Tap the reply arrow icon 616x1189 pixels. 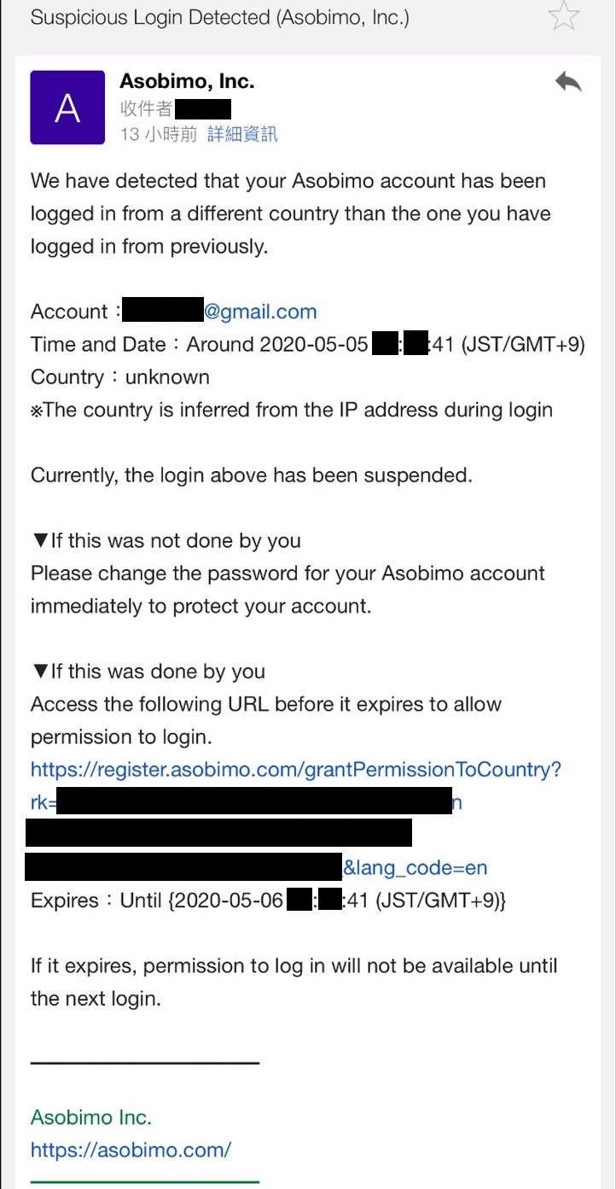tap(567, 82)
